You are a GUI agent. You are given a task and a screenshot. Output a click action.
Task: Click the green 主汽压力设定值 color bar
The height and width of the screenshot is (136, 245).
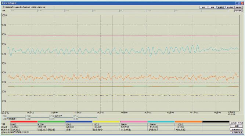tap(51, 122)
